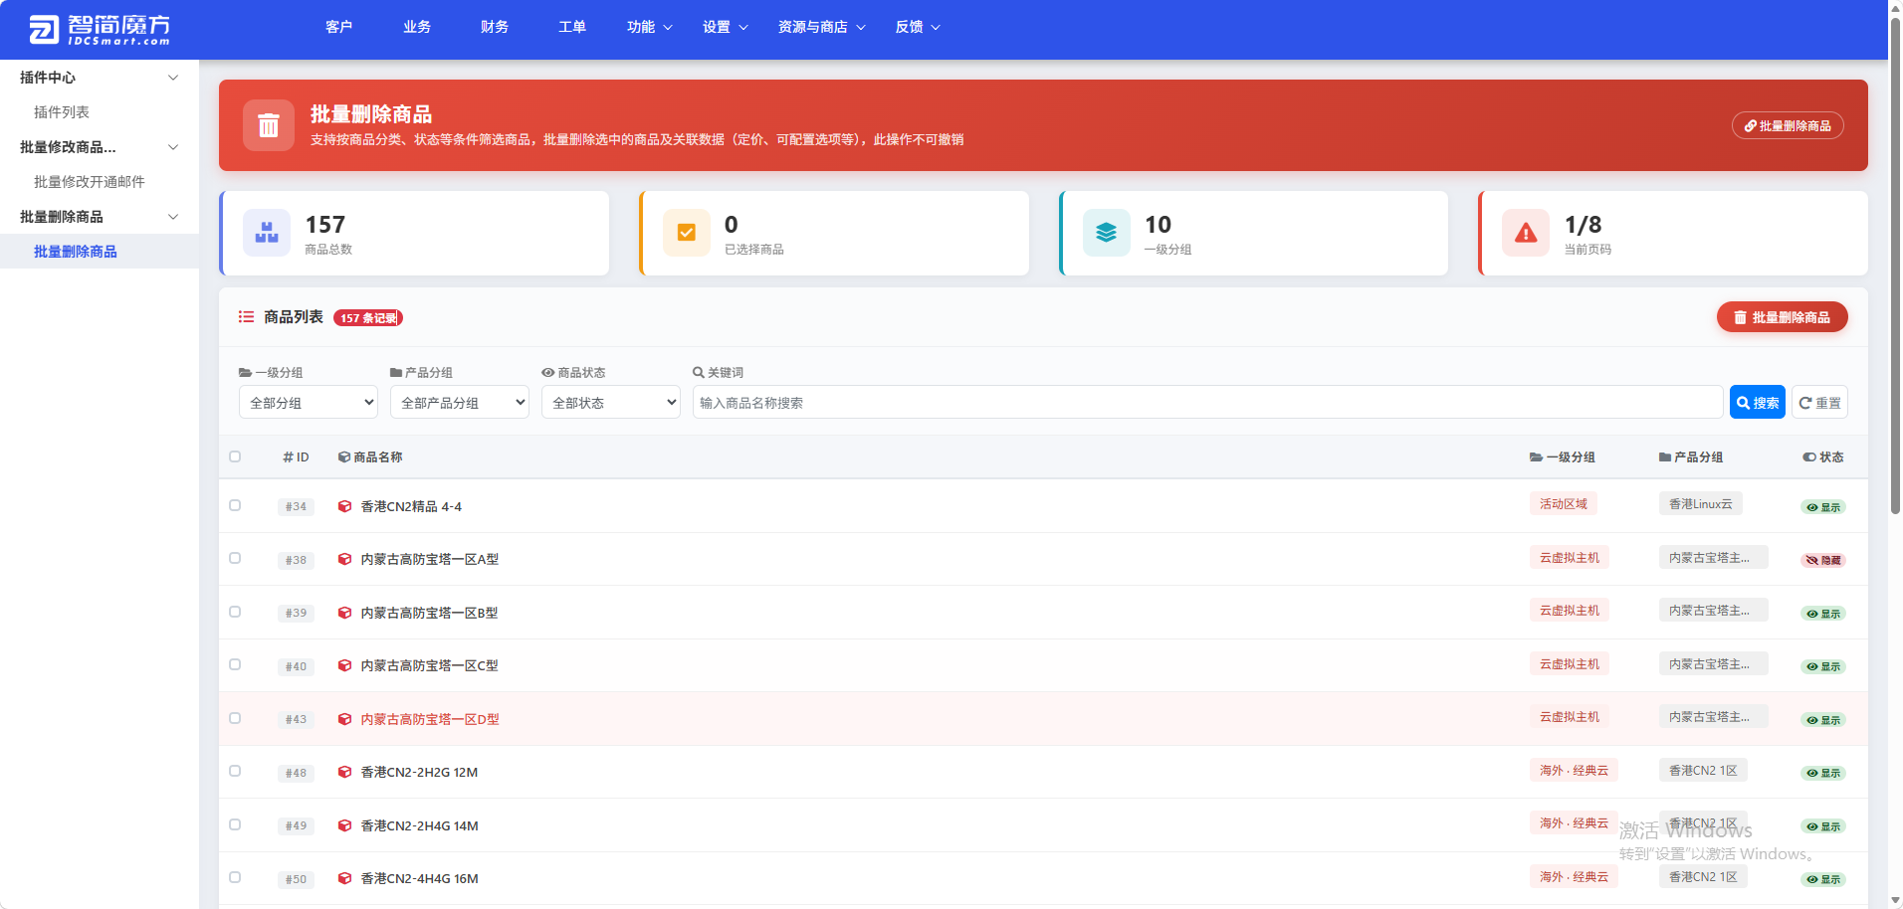The image size is (1903, 909).
Task: Open 批量修改开通邮件 in the sidebar
Action: point(90,182)
